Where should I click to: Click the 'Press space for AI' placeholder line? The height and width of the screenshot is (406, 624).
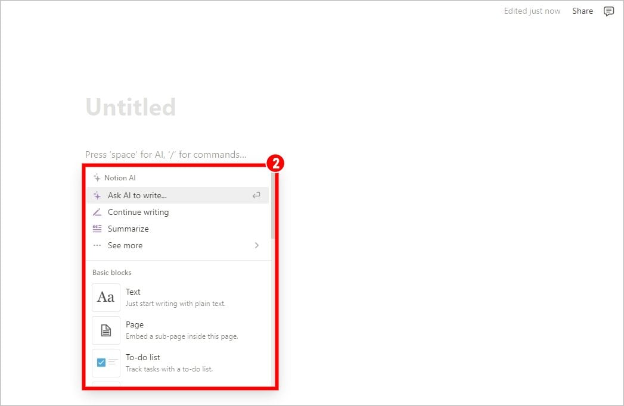pos(166,155)
